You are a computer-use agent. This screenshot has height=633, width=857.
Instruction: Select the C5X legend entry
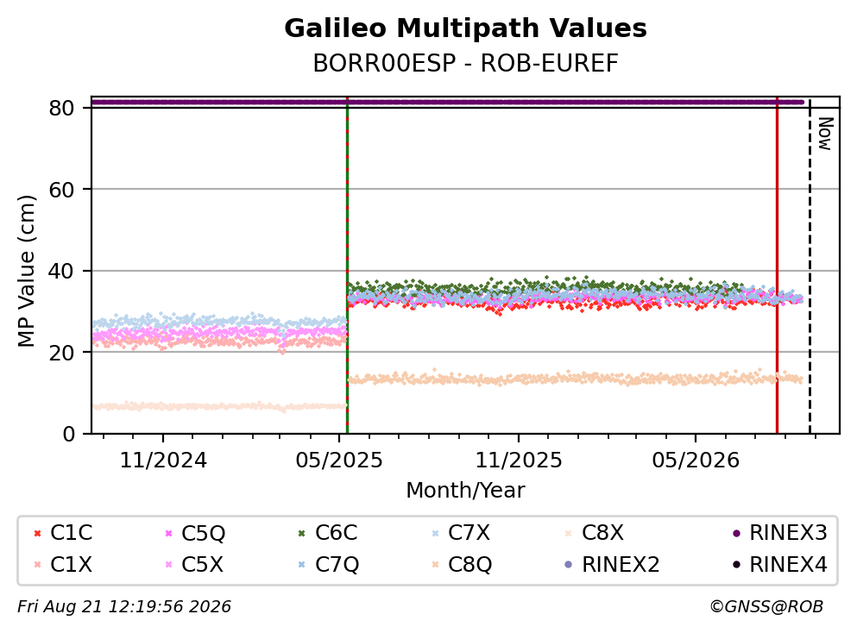pos(194,565)
